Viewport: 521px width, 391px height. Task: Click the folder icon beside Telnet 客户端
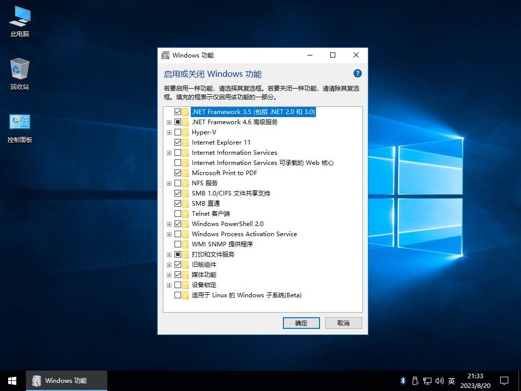point(185,214)
